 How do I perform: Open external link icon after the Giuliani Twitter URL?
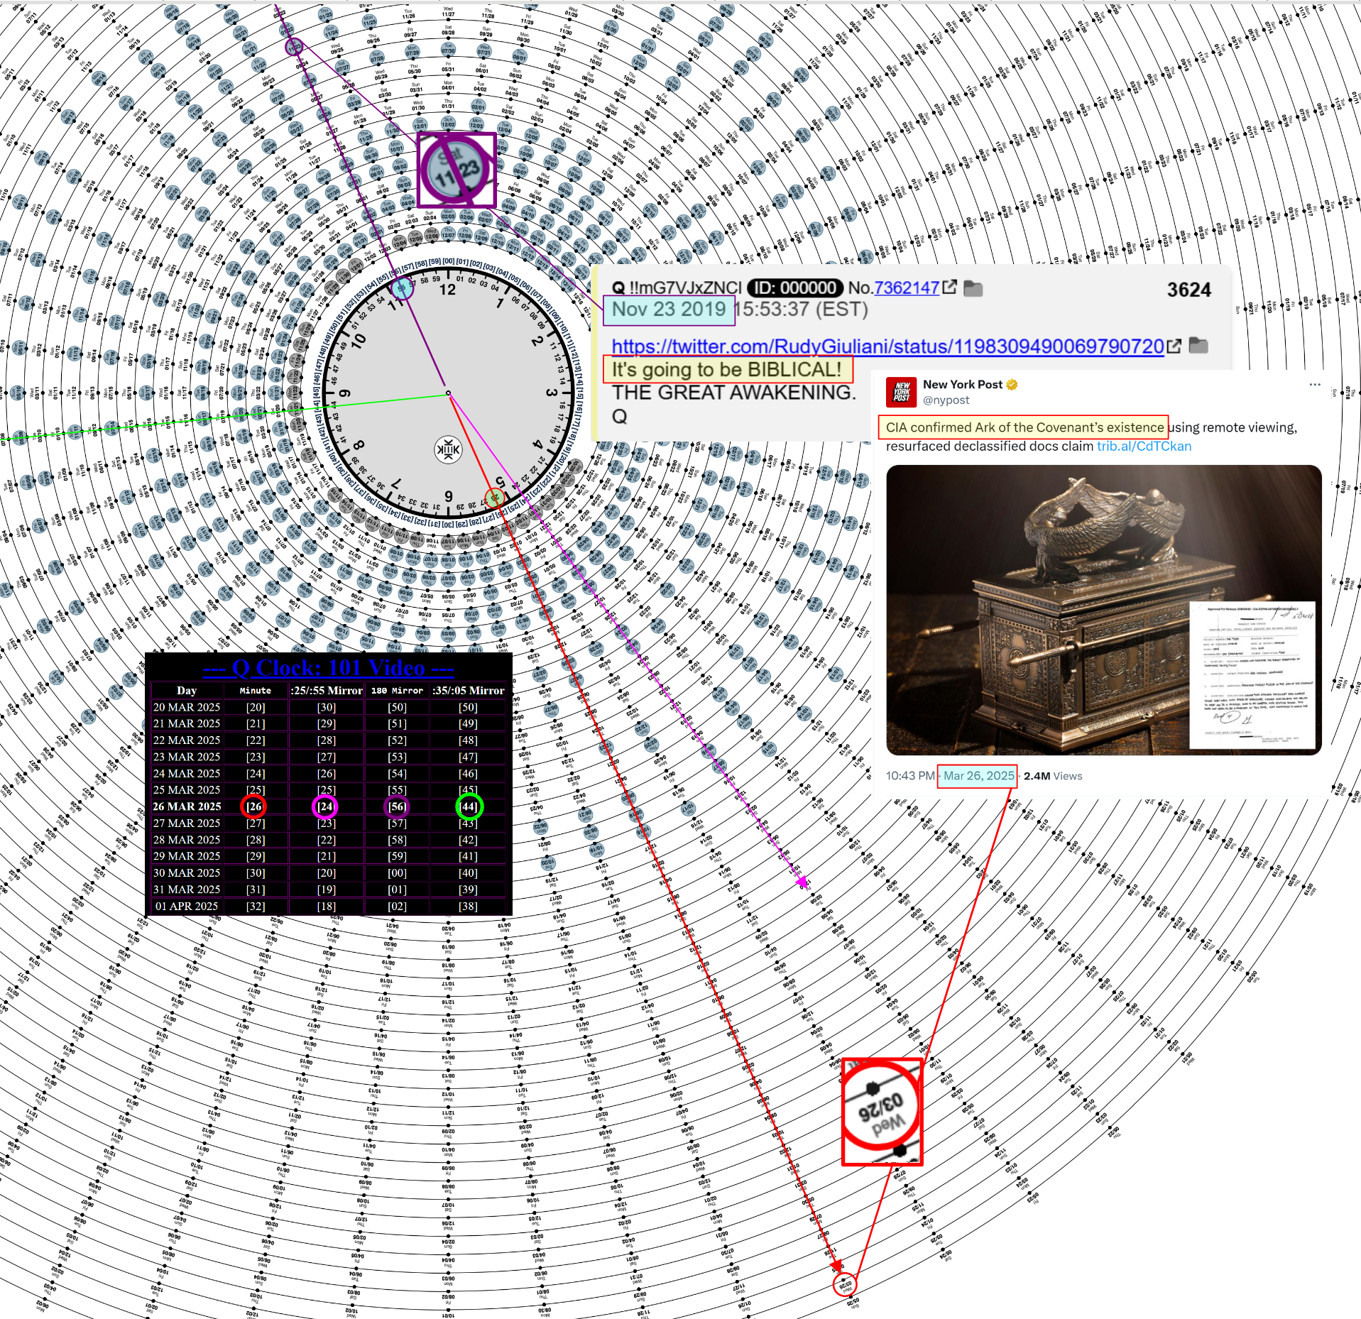point(1174,346)
